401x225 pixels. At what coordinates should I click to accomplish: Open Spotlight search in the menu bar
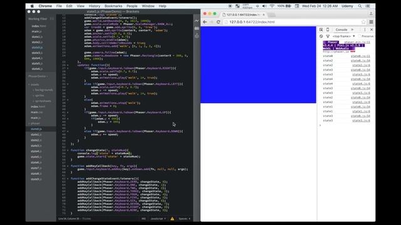360,6
